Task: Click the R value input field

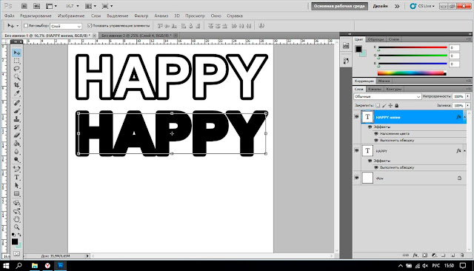Action: click(x=454, y=47)
